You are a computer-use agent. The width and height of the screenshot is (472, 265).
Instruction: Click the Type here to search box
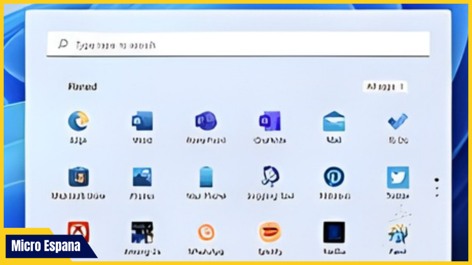click(238, 45)
